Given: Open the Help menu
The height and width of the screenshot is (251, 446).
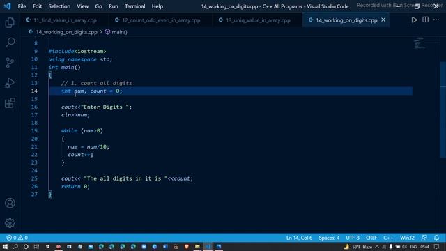Looking at the screenshot, I should tap(157, 6).
